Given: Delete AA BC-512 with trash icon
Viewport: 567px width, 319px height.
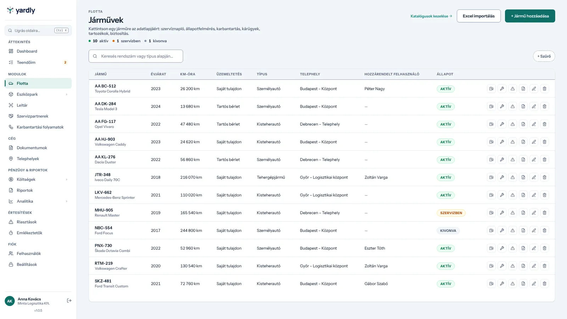Looking at the screenshot, I should tap(544, 89).
